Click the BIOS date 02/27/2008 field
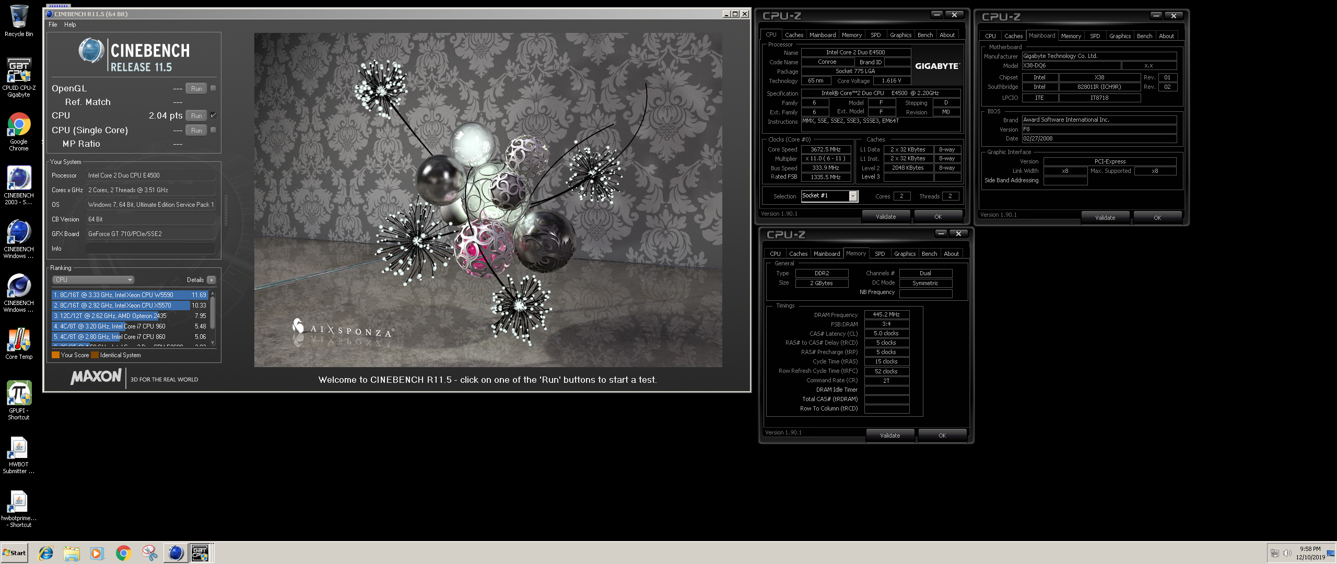The image size is (1337, 564). (x=1099, y=138)
